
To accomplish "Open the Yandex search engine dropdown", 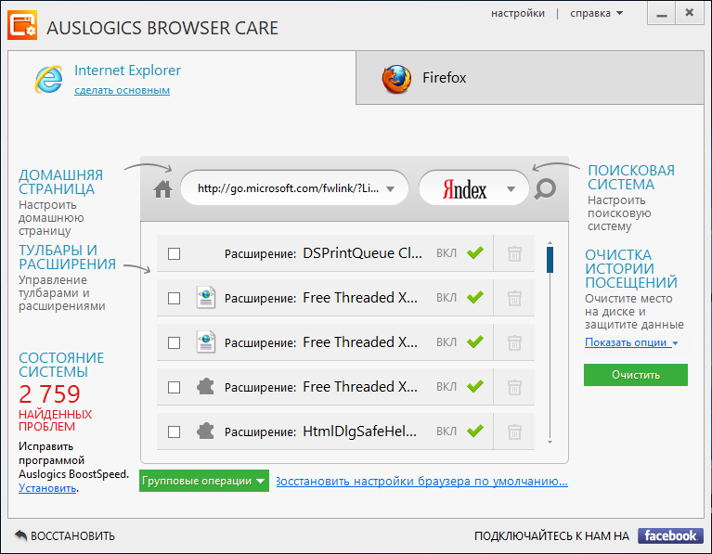I will [x=511, y=189].
